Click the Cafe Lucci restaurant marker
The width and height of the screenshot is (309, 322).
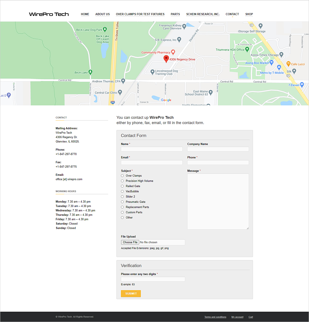[x=288, y=64]
